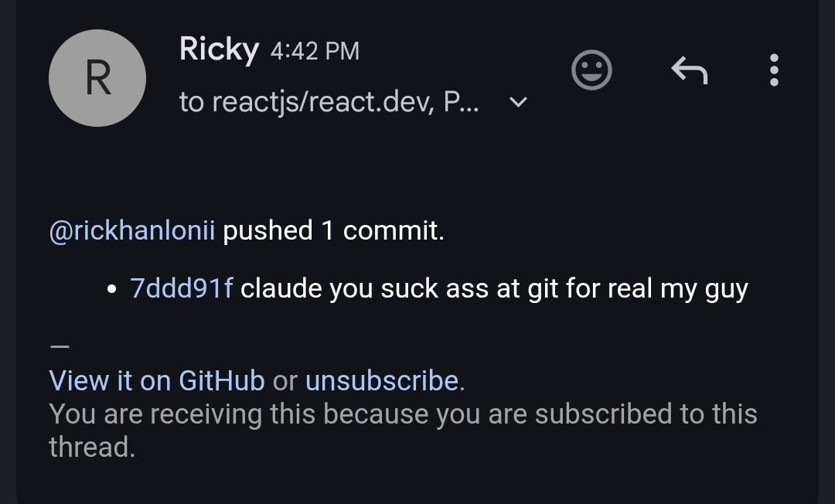Viewport: 835px width, 504px height.
Task: Click the sender avatar with letter R
Action: 97,78
